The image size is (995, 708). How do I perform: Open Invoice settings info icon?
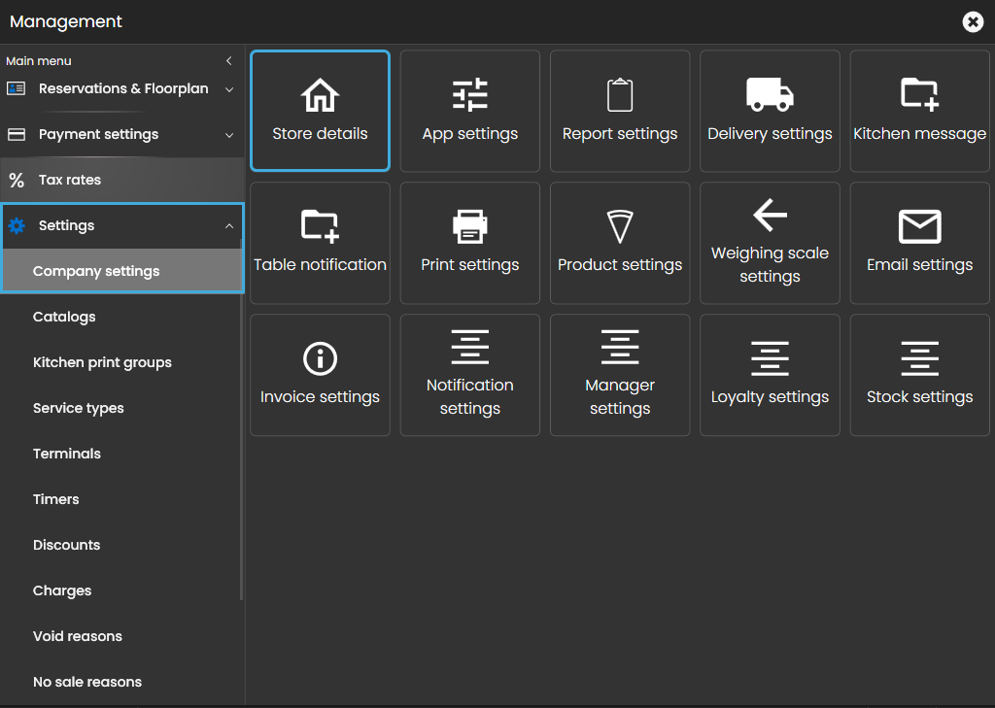pyautogui.click(x=320, y=358)
